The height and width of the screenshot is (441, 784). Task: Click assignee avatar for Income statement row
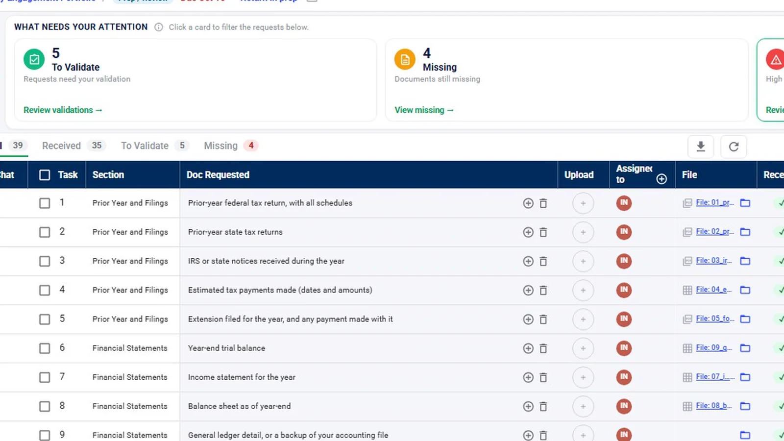(624, 377)
